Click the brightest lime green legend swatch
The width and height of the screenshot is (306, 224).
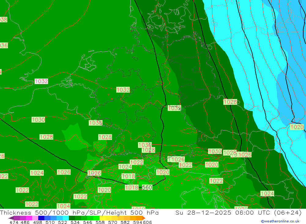point(96,218)
